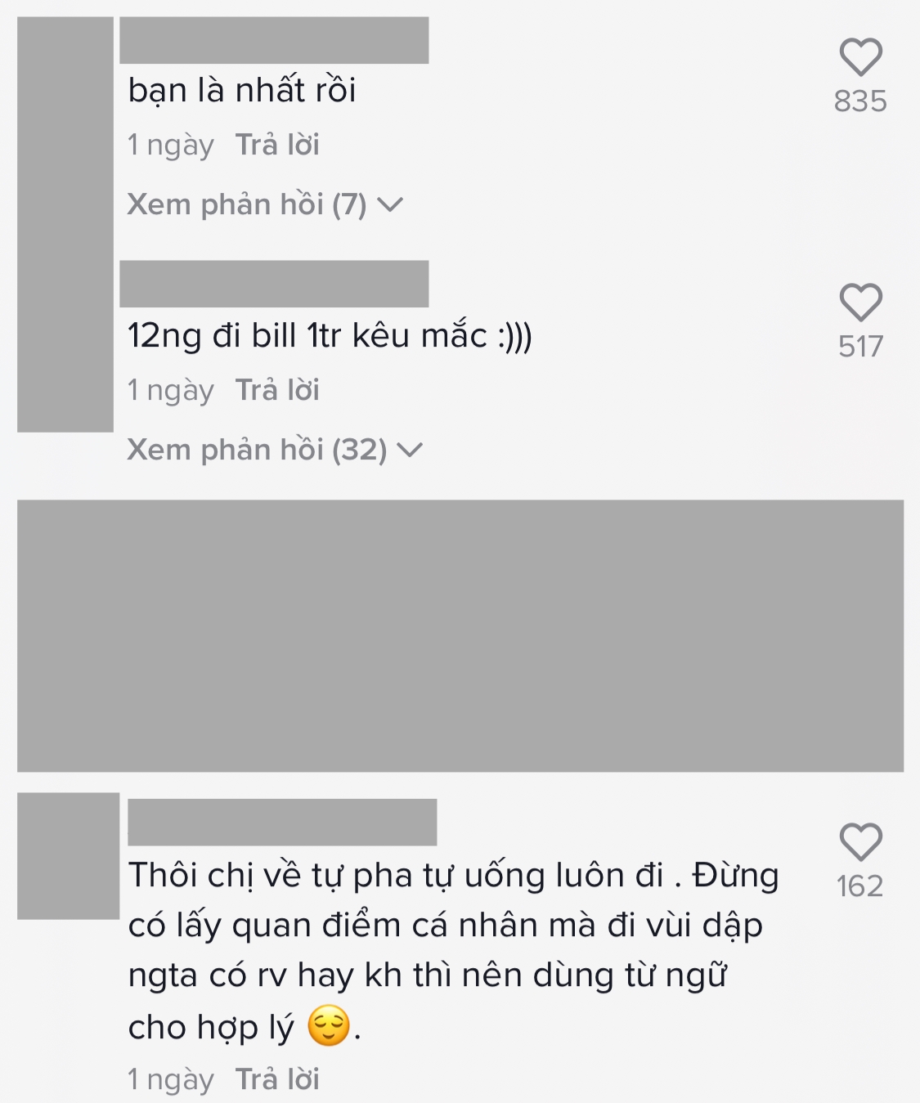Open the 162 like count
The width and height of the screenshot is (920, 1103).
coord(860,886)
